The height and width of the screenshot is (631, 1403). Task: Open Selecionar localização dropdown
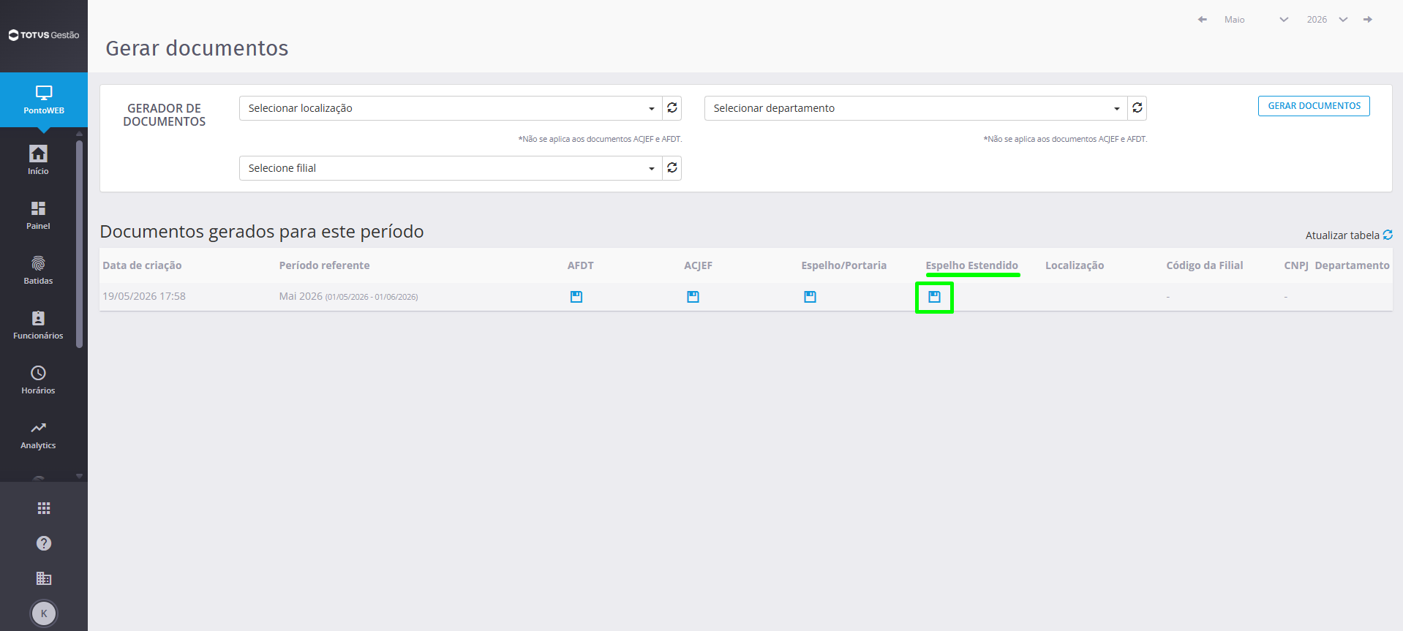pos(451,108)
